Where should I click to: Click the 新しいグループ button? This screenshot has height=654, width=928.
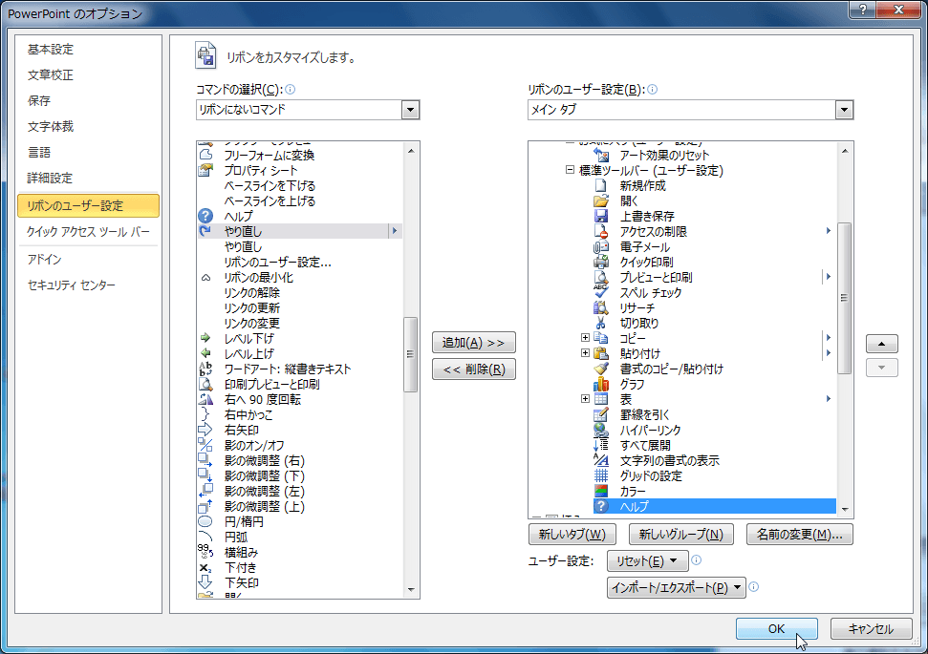(680, 535)
